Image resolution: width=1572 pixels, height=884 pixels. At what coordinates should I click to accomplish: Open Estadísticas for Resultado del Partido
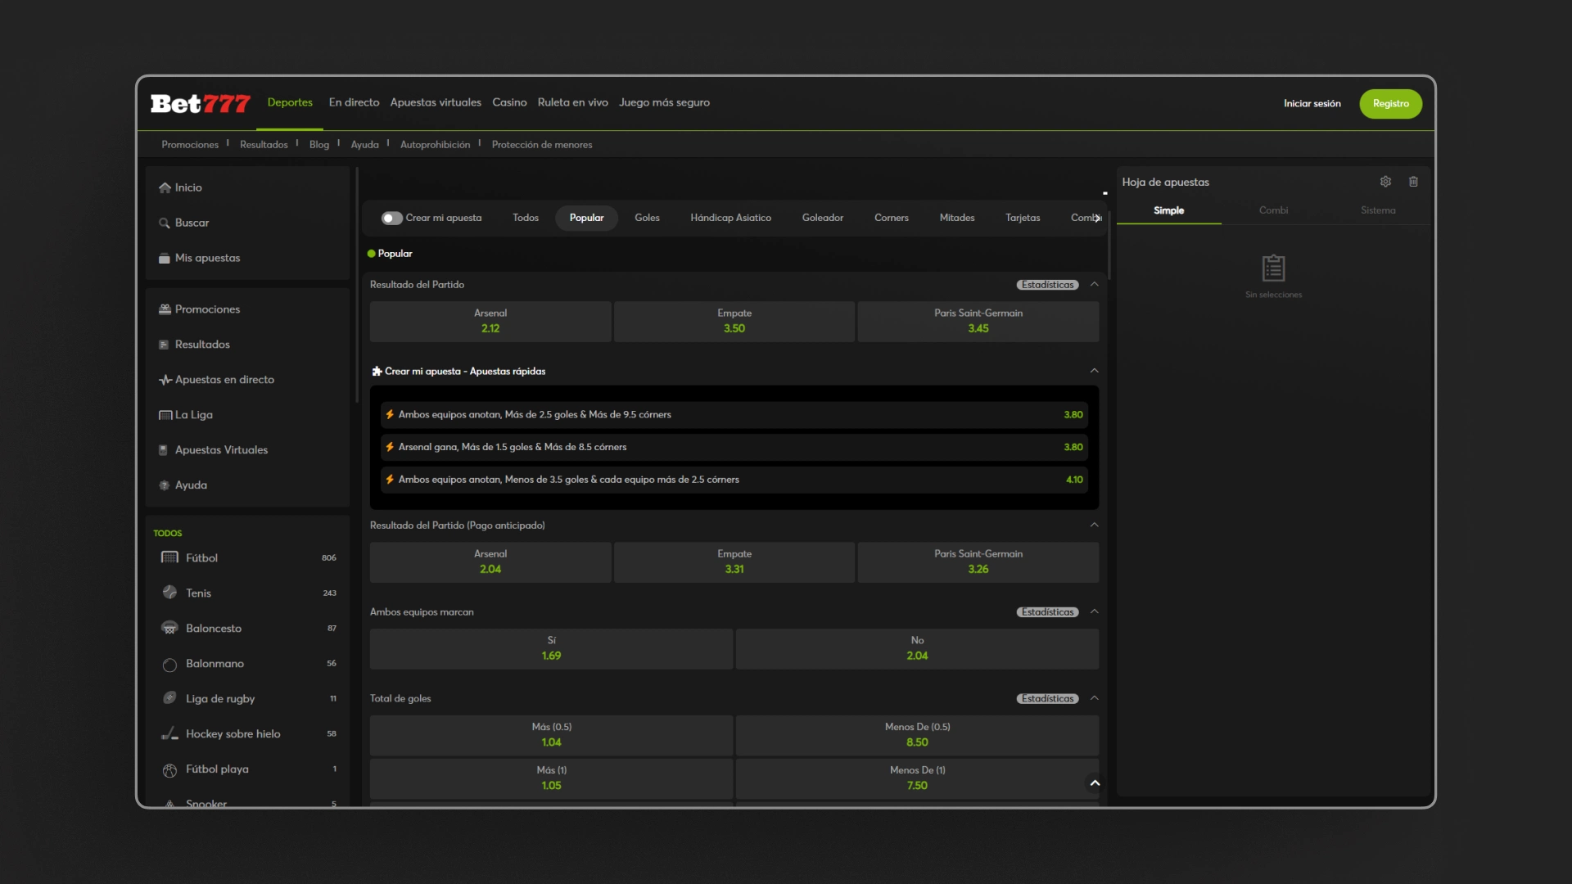click(1047, 285)
